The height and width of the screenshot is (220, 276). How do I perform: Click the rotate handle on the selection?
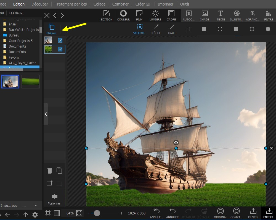tap(176, 142)
